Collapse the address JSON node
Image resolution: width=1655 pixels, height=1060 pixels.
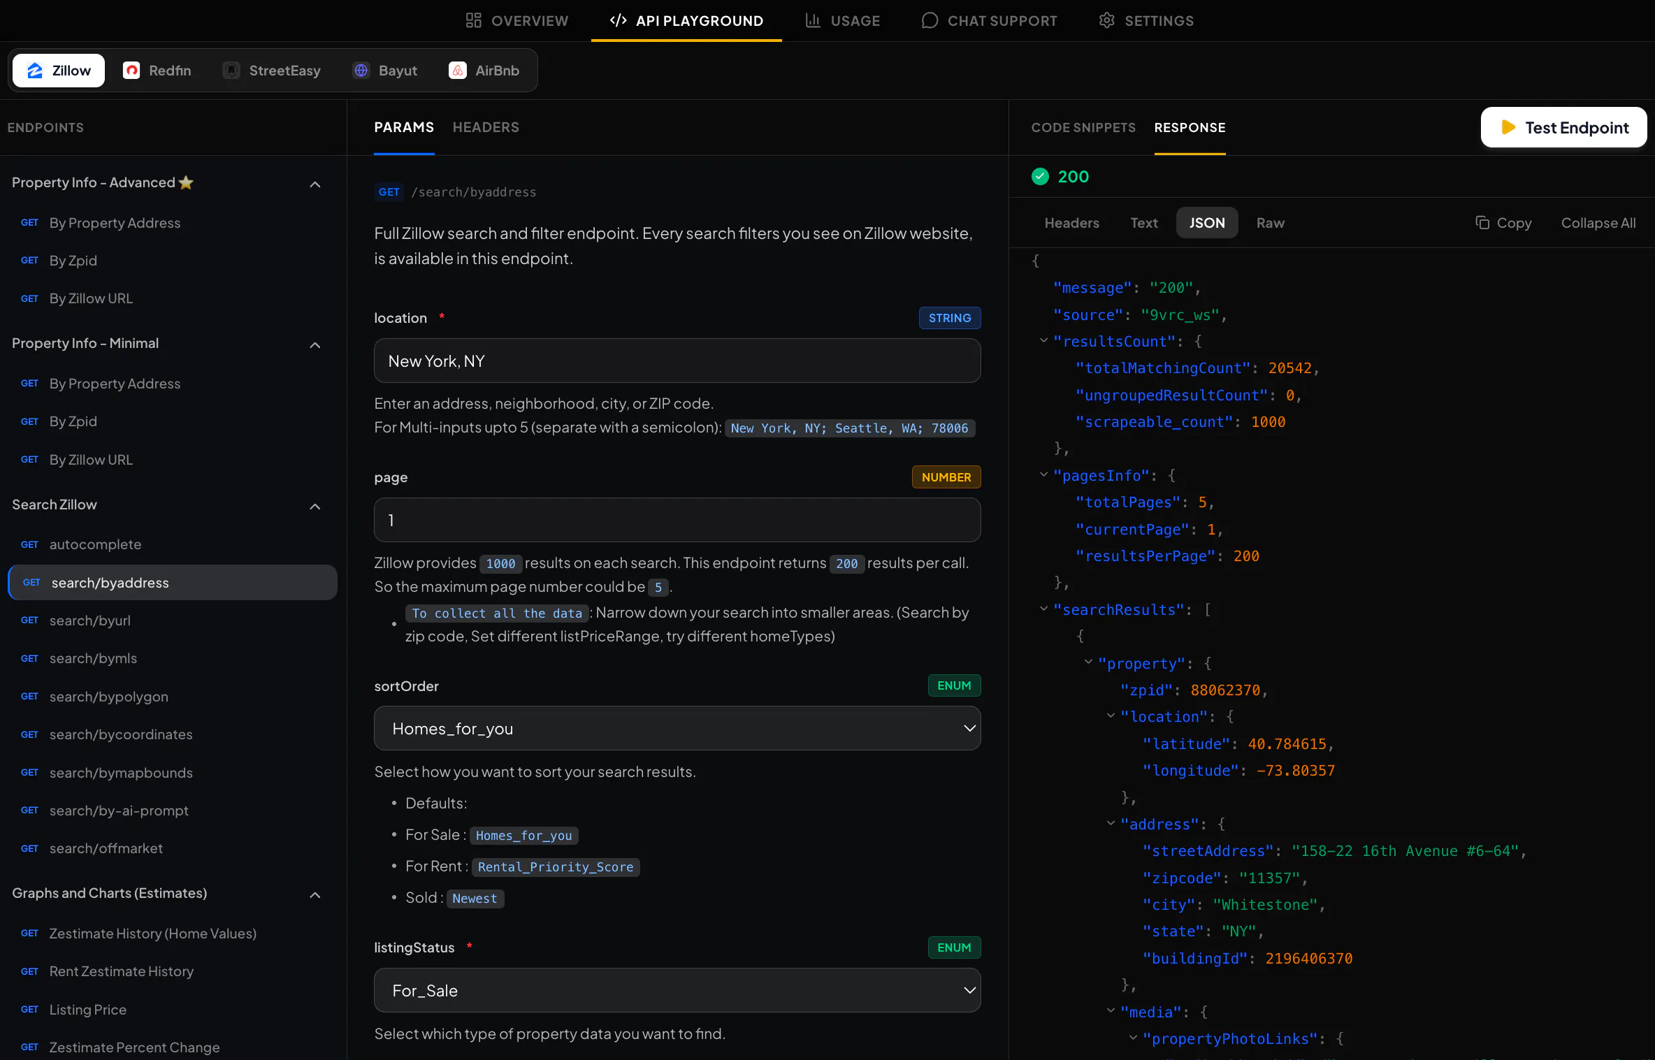(1111, 823)
